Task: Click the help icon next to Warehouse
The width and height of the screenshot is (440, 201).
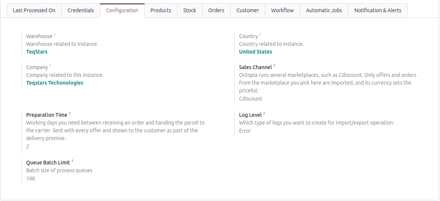Action: (x=55, y=35)
